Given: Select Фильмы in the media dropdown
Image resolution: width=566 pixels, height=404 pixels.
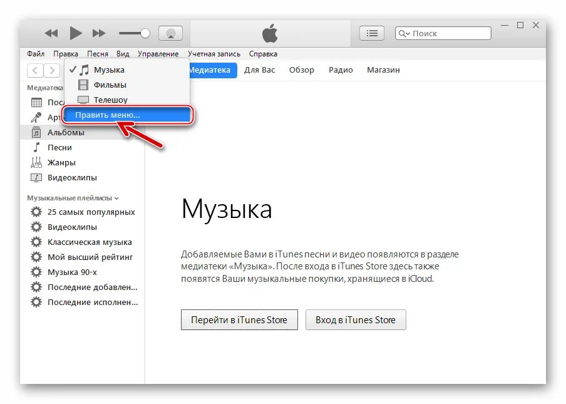Looking at the screenshot, I should pos(127,85).
